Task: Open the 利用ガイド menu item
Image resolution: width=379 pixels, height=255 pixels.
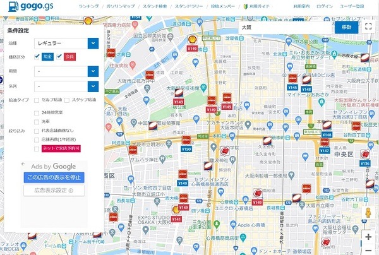Action: pyautogui.click(x=257, y=6)
